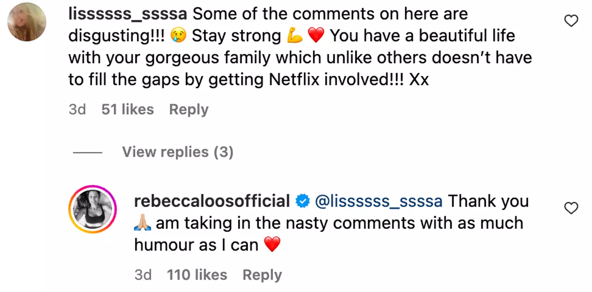The height and width of the screenshot is (292, 592).
Task: Reply to lissssss_ssssa's comment
Action: pyautogui.click(x=188, y=109)
